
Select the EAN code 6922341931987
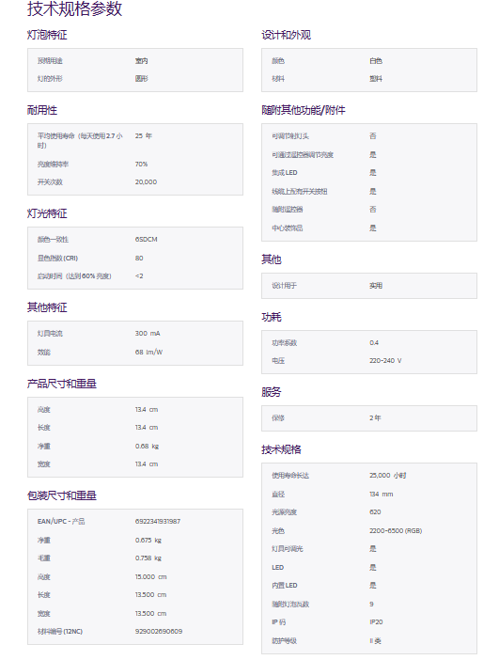[x=157, y=521]
